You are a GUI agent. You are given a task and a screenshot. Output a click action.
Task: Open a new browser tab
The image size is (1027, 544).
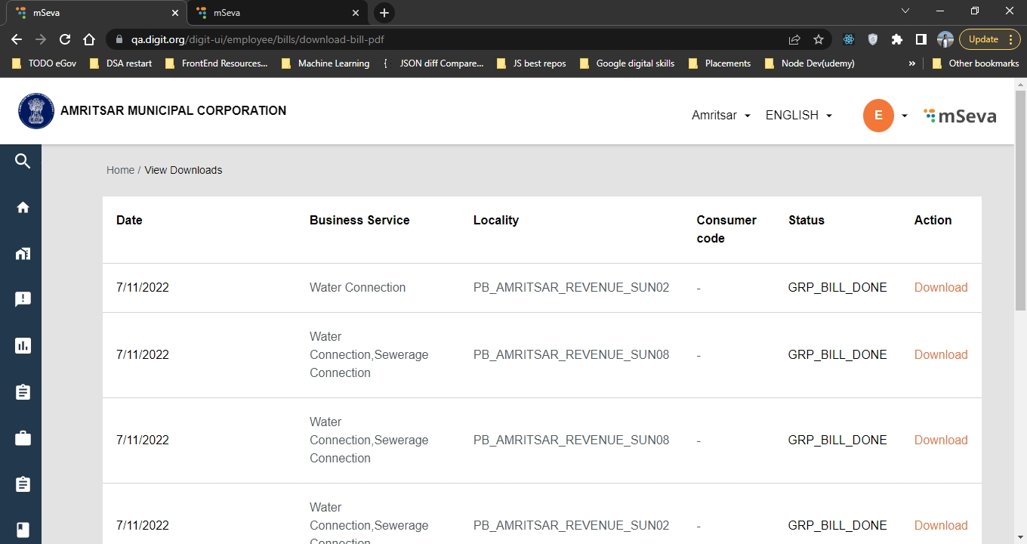click(384, 13)
